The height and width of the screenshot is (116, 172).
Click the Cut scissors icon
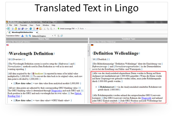(45, 29)
